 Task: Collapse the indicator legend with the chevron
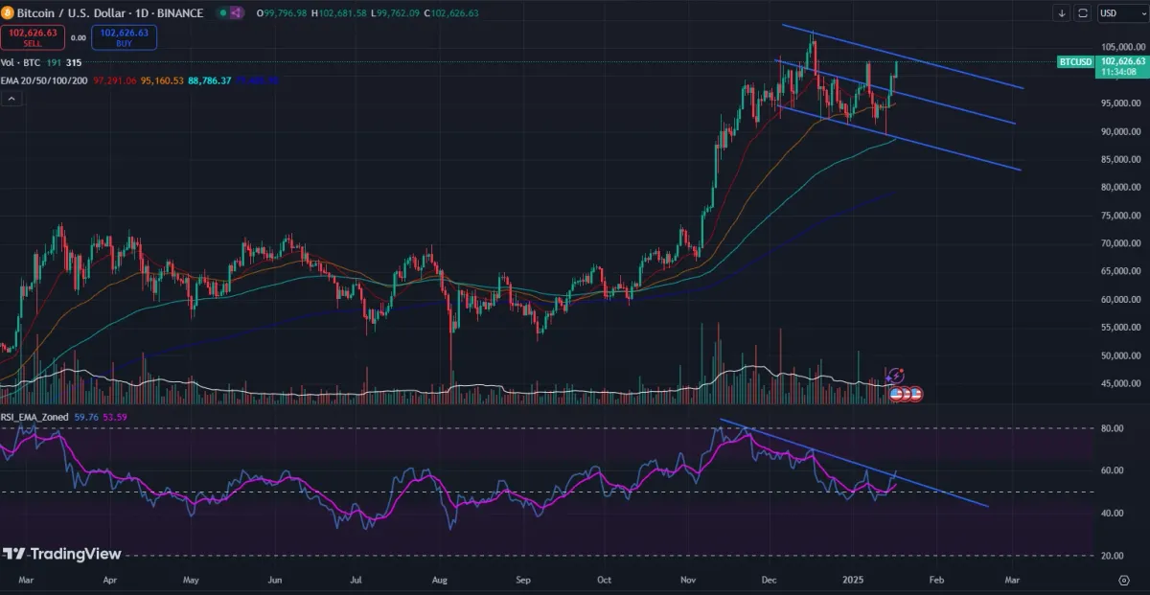point(11,99)
